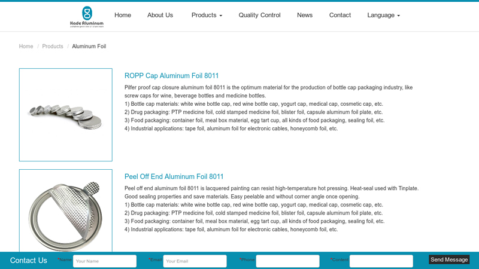This screenshot has width=479, height=269.
Task: Click the Home breadcrumb link
Action: pos(26,47)
